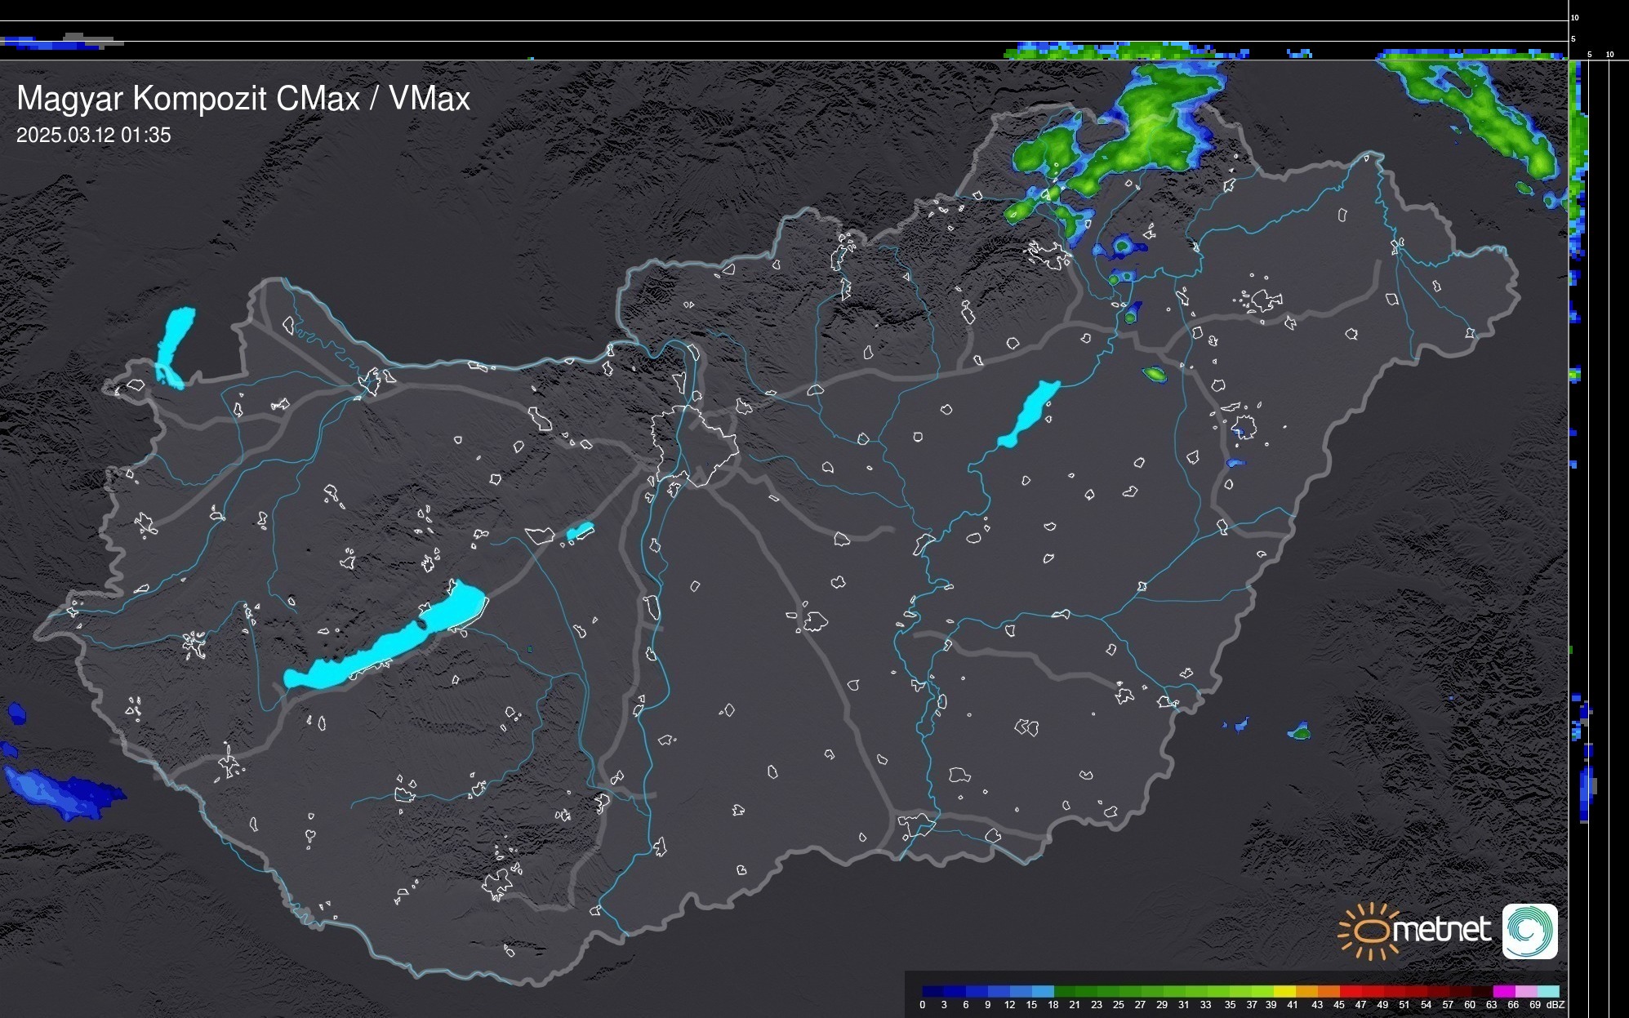Click the right-side vertical VMax profile strip
This screenshot has height=1018, width=1629.
point(1578,490)
